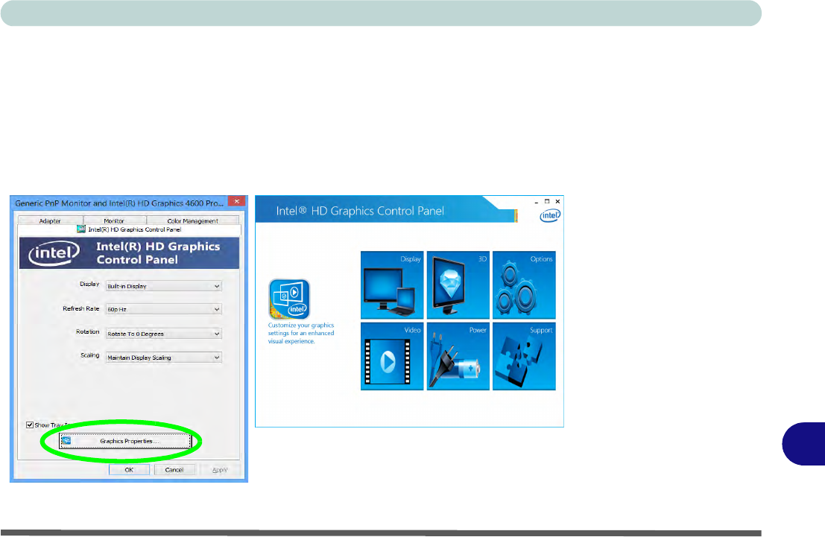Close the Generic PnP Monitor dialog
This screenshot has height=537, width=825.
(x=237, y=201)
